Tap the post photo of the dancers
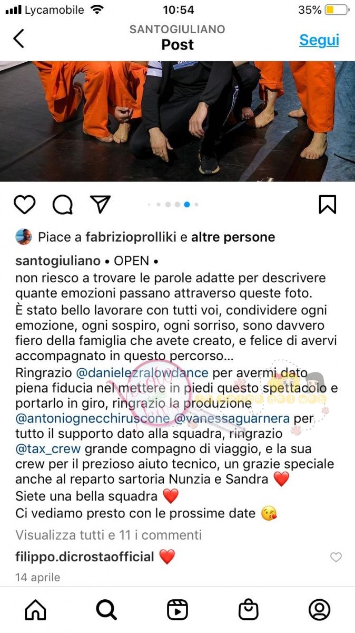The image size is (355, 633). [x=177, y=121]
